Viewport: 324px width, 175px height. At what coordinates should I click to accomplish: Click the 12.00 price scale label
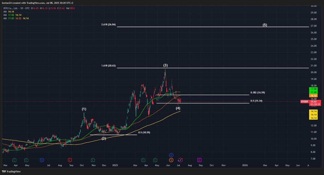point(313,125)
